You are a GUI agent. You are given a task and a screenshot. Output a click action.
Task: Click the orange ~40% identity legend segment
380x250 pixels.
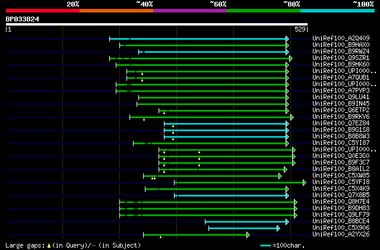tap(116, 11)
